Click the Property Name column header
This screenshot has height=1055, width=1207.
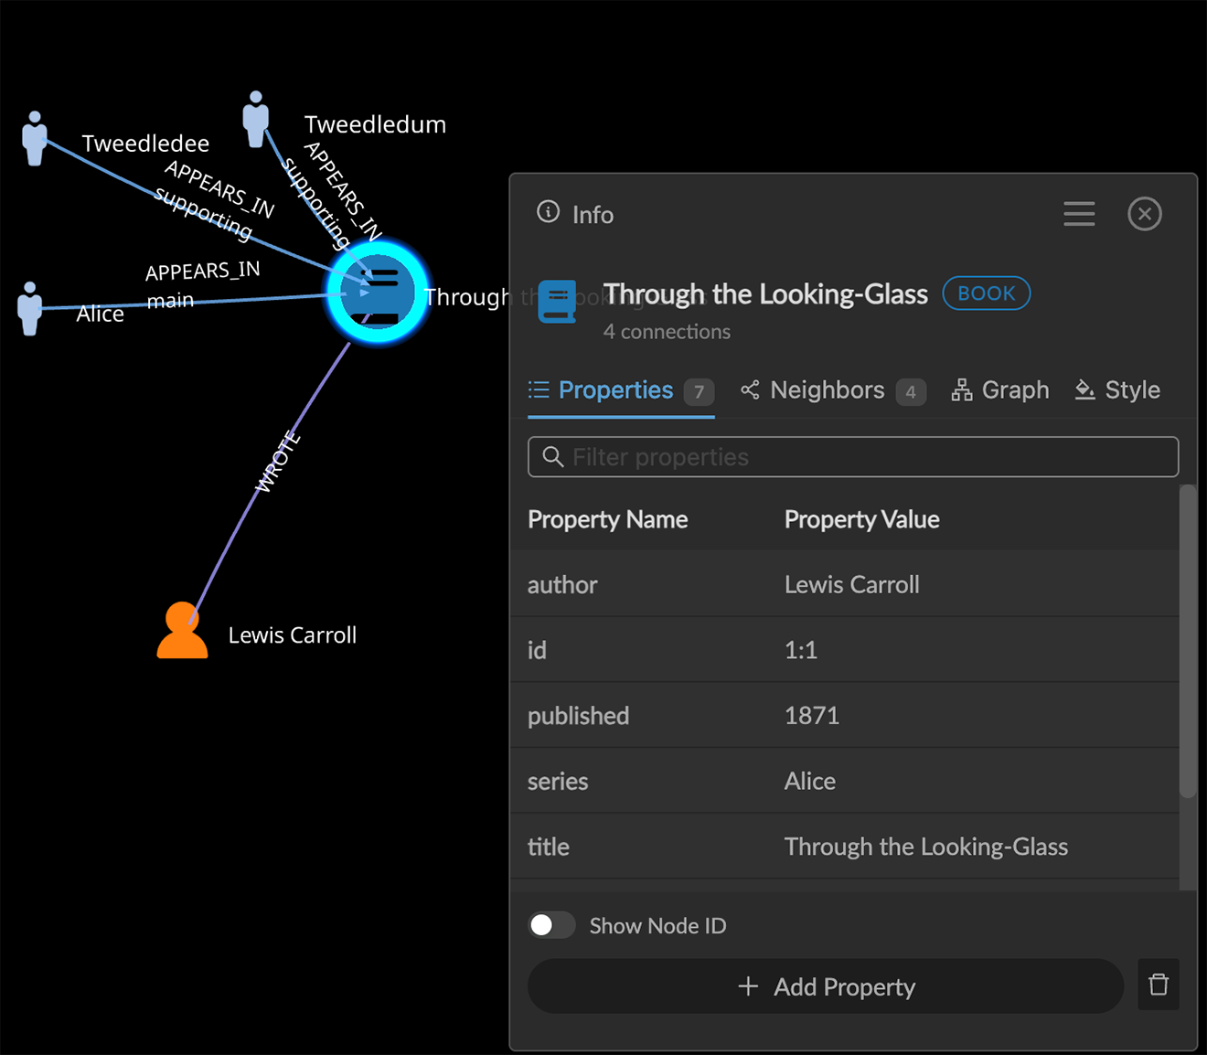608,519
